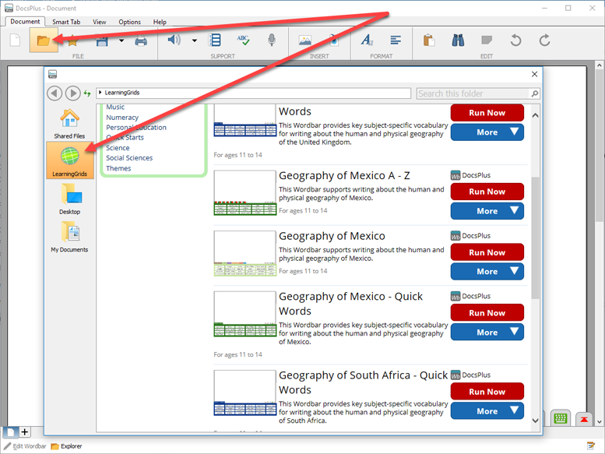Click the Search this folder field
This screenshot has width=605, height=454.
click(472, 93)
